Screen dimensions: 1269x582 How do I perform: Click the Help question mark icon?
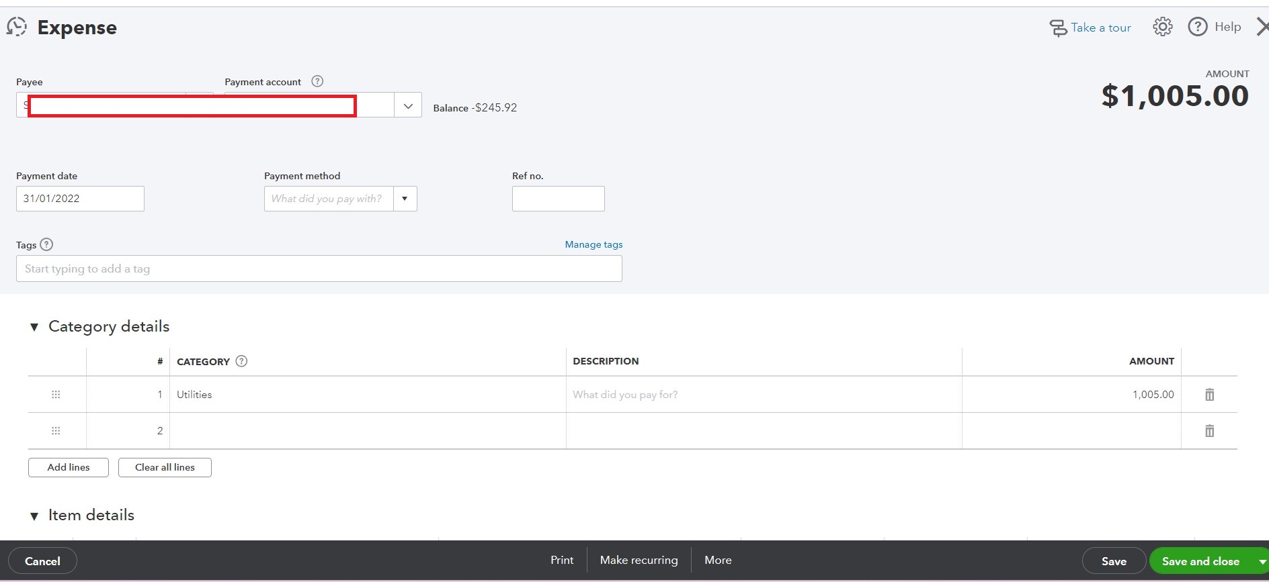pyautogui.click(x=1198, y=27)
